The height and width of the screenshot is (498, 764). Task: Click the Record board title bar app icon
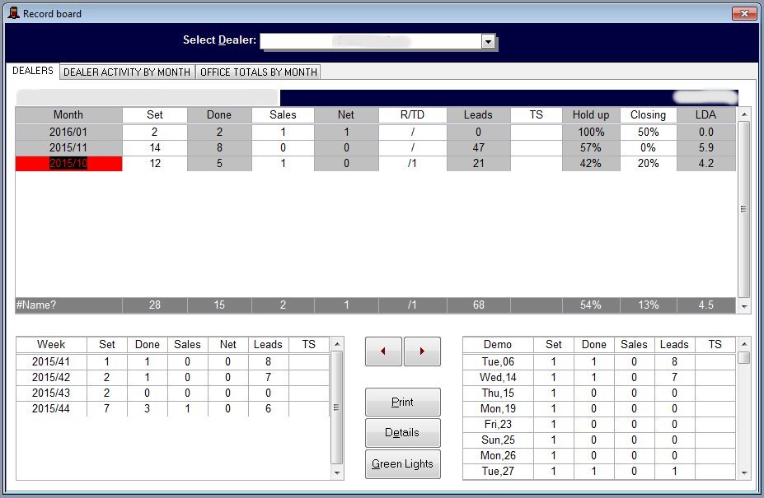click(x=14, y=13)
